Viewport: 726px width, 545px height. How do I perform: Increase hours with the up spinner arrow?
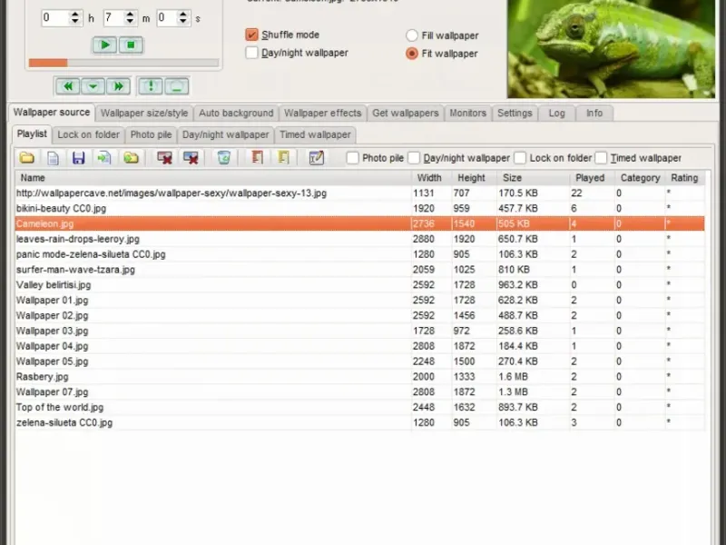[75, 14]
